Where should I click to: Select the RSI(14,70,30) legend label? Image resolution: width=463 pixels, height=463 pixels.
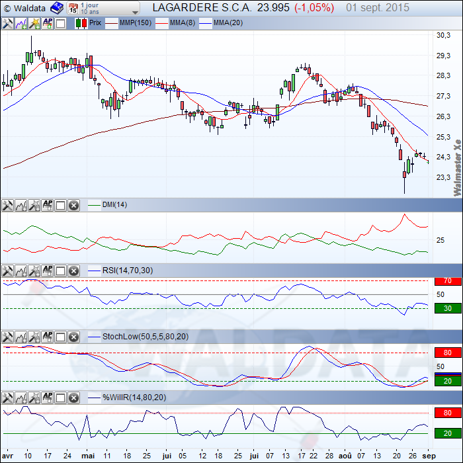[128, 271]
